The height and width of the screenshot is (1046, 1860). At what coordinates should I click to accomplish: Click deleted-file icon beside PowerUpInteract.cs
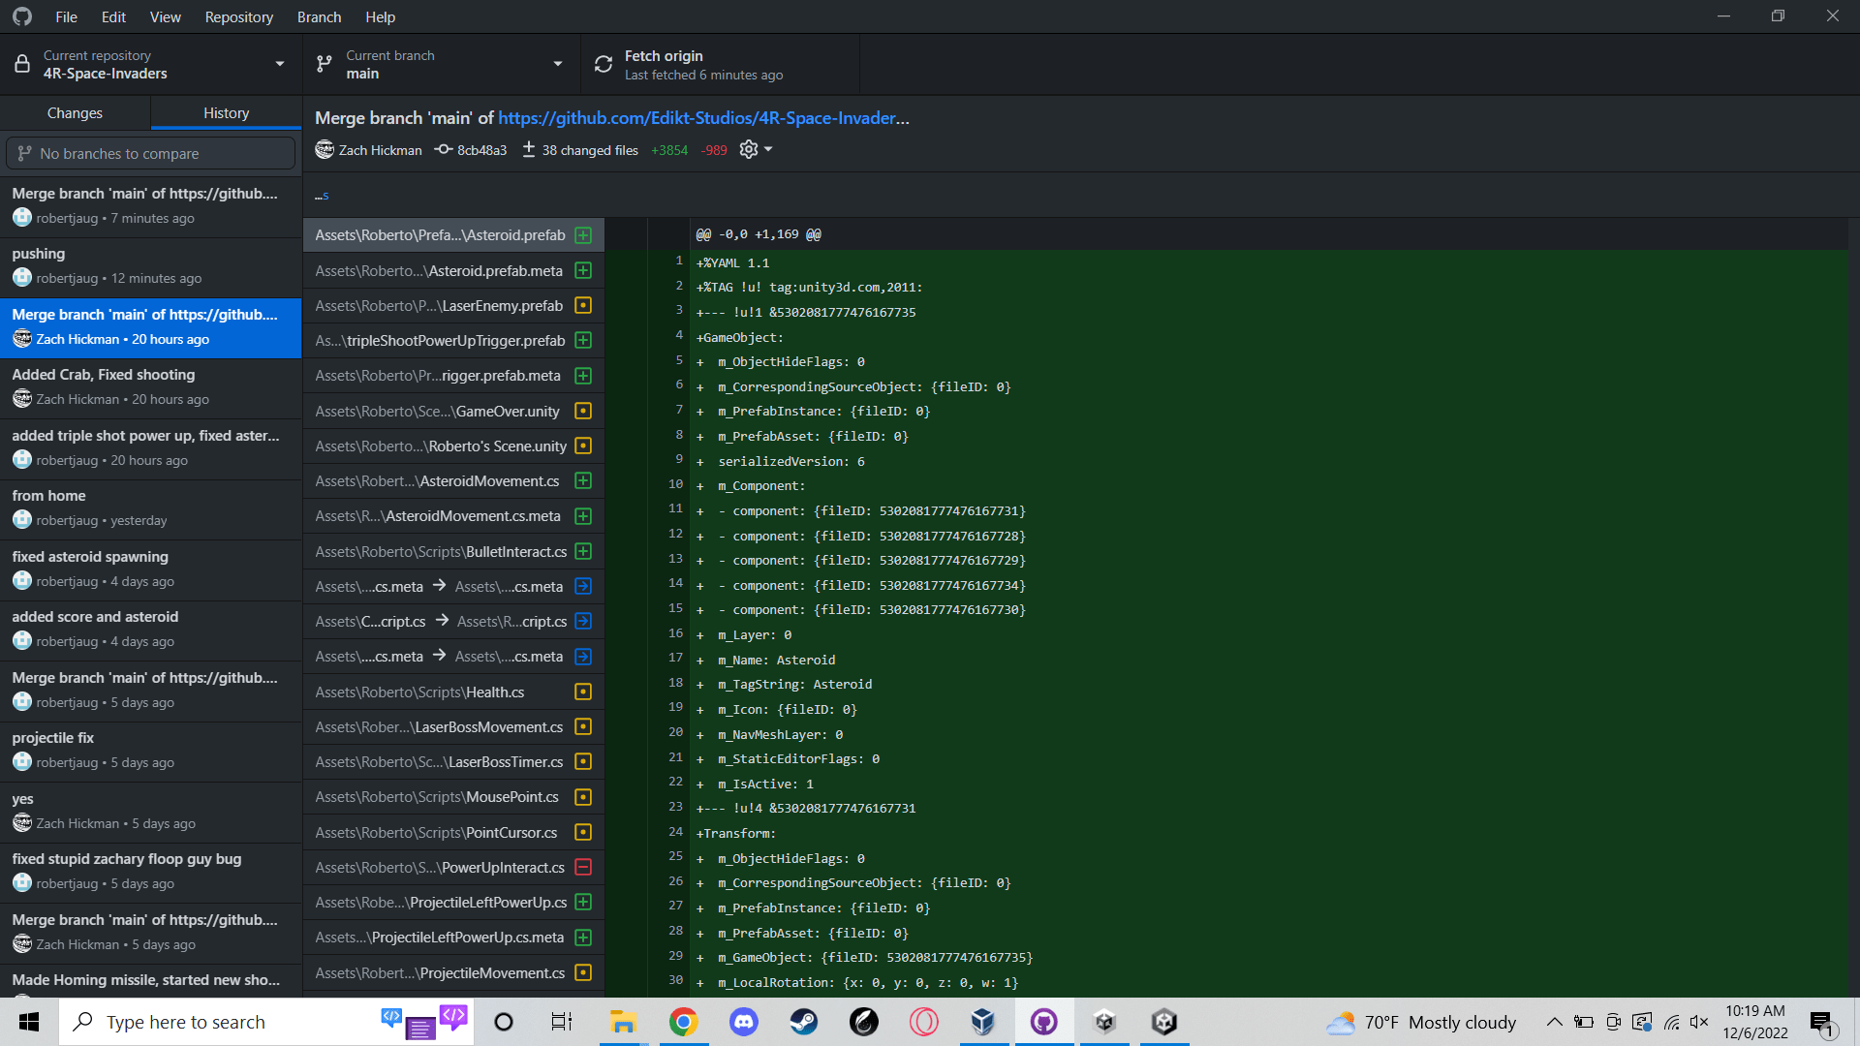[x=583, y=867]
